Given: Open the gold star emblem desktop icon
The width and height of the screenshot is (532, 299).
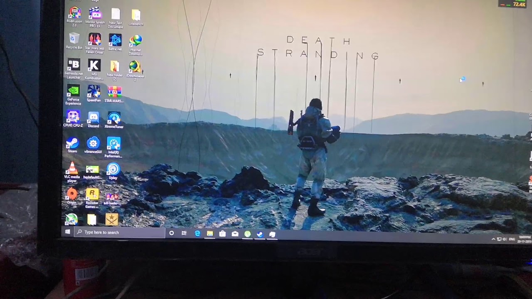Looking at the screenshot, I should 111,219.
